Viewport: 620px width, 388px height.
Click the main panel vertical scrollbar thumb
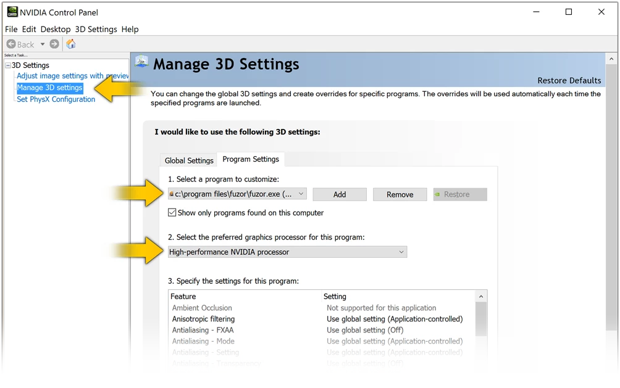[611, 197]
